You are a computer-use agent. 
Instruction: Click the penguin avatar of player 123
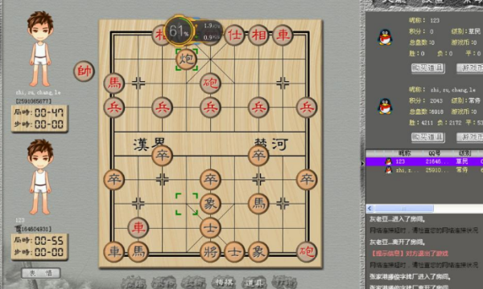point(385,38)
